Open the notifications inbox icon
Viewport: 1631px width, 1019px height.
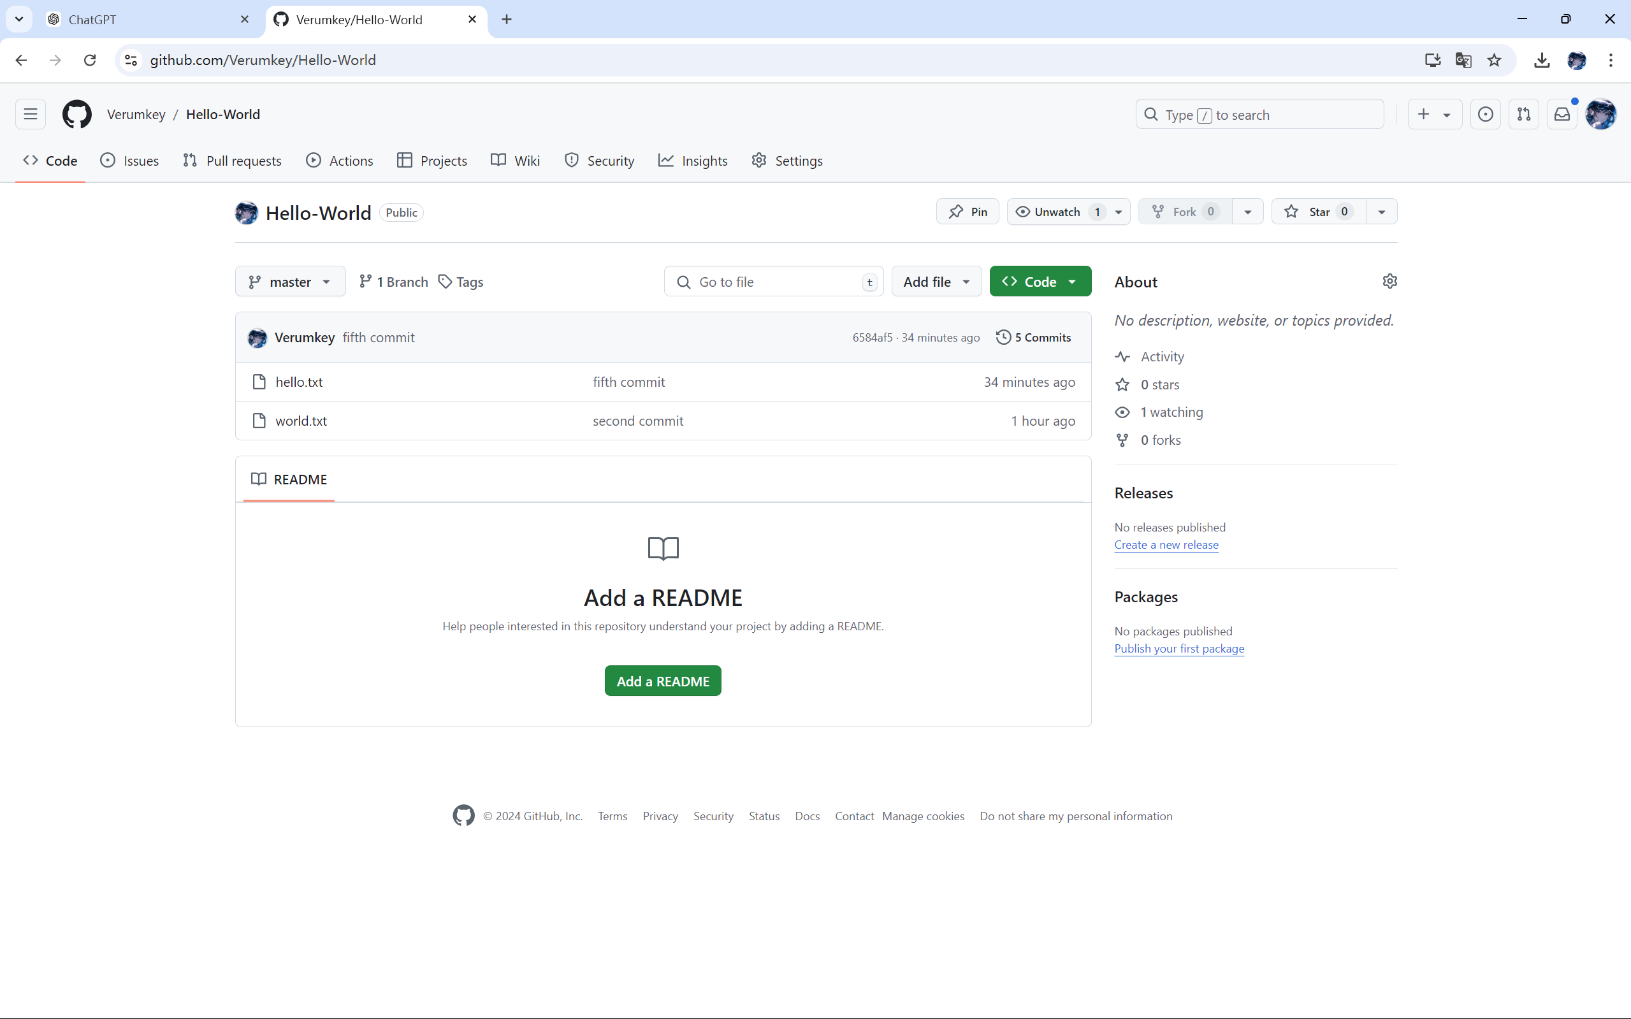click(1562, 115)
